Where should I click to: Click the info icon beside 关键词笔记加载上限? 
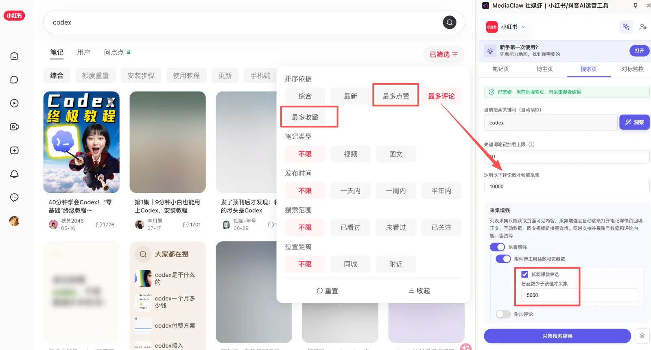531,144
